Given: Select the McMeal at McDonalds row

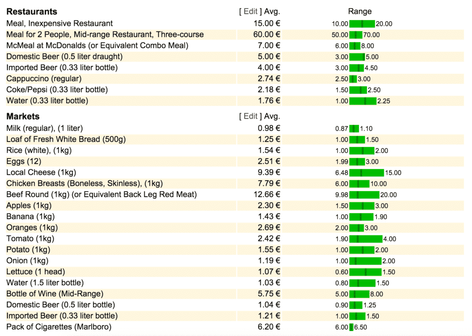Looking at the screenshot, I should (235, 46).
